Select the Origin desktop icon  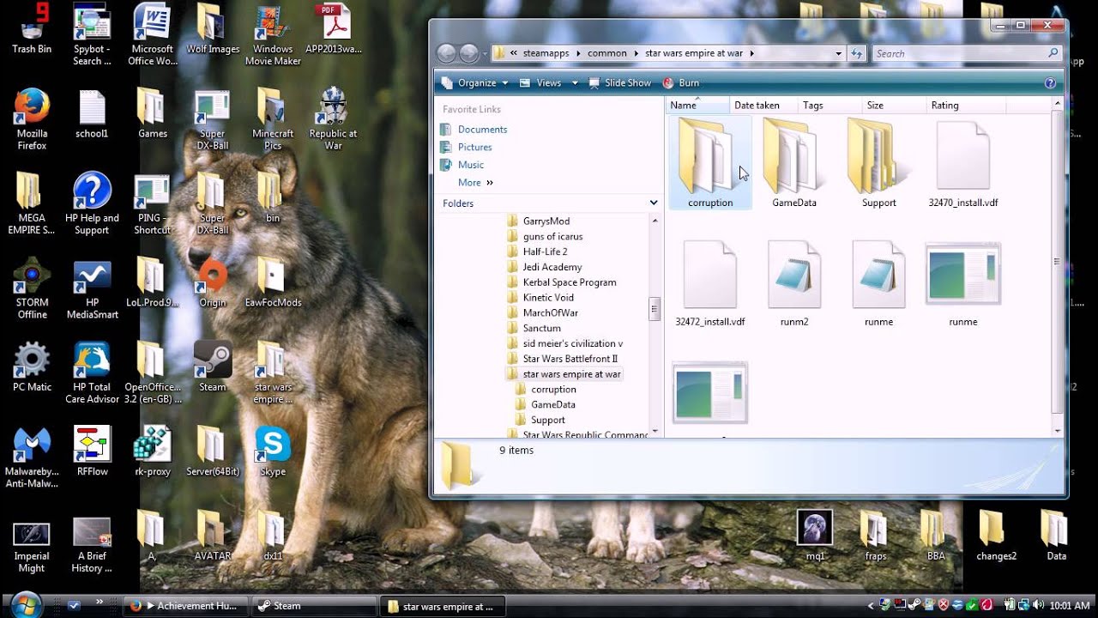[212, 283]
